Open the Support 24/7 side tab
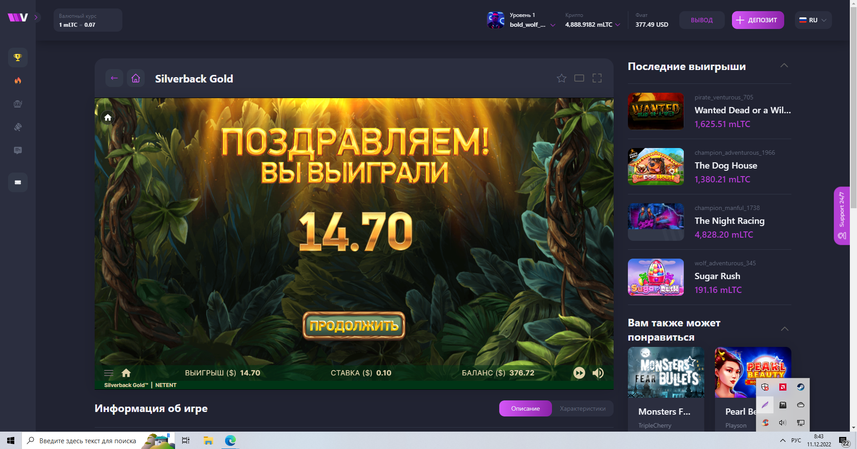This screenshot has height=449, width=857. 842,216
